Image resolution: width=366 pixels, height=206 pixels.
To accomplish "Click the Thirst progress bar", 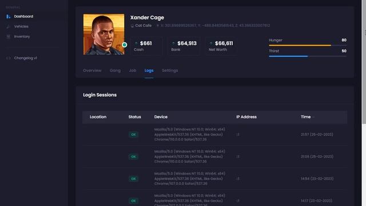I will click(308, 56).
